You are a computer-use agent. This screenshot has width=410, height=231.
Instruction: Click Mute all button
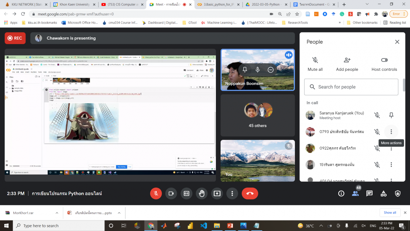[315, 64]
